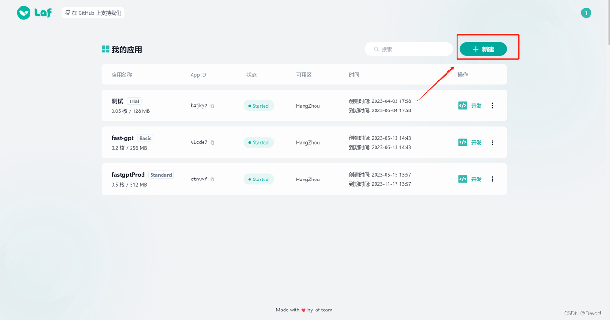Copy App ID v1cde7

click(x=213, y=142)
